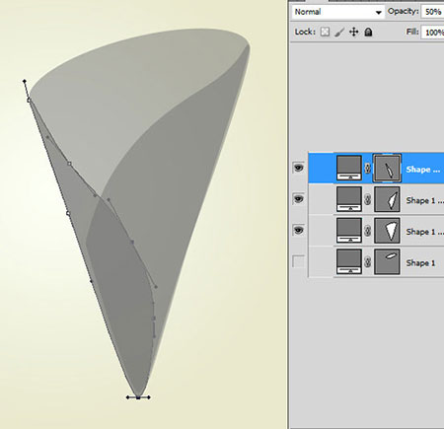The width and height of the screenshot is (444, 429).
Task: Click the right direction handle at cone's bottom tip
Action: click(x=149, y=397)
